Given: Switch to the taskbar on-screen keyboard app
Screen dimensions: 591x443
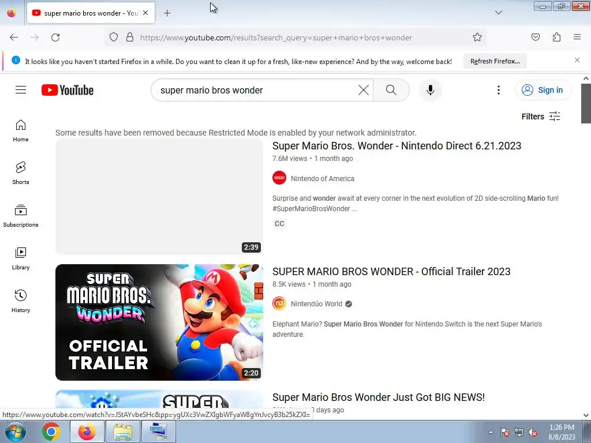Looking at the screenshot, I should [158, 431].
